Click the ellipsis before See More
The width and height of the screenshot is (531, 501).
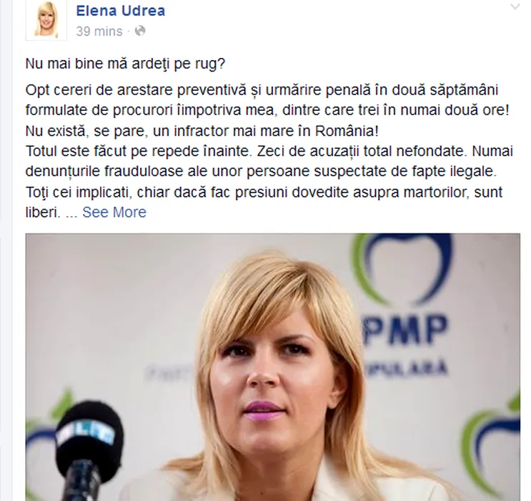pos(71,215)
